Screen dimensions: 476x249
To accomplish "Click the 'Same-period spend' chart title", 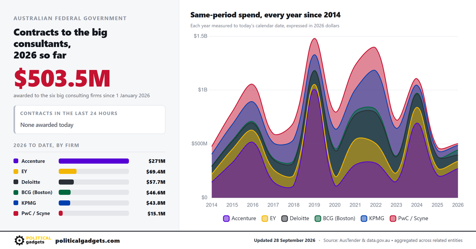I will tap(265, 15).
